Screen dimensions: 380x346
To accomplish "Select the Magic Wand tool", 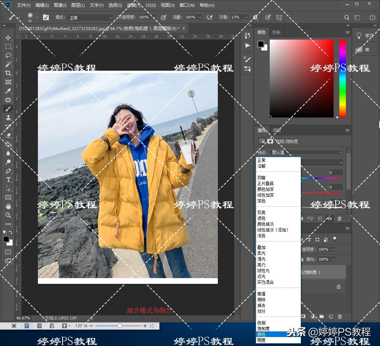I will coord(8,64).
